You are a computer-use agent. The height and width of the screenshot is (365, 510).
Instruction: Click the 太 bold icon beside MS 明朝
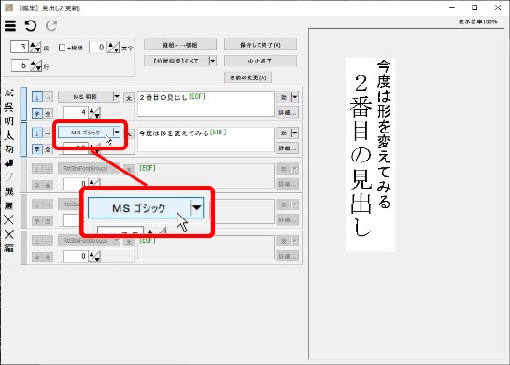(129, 97)
